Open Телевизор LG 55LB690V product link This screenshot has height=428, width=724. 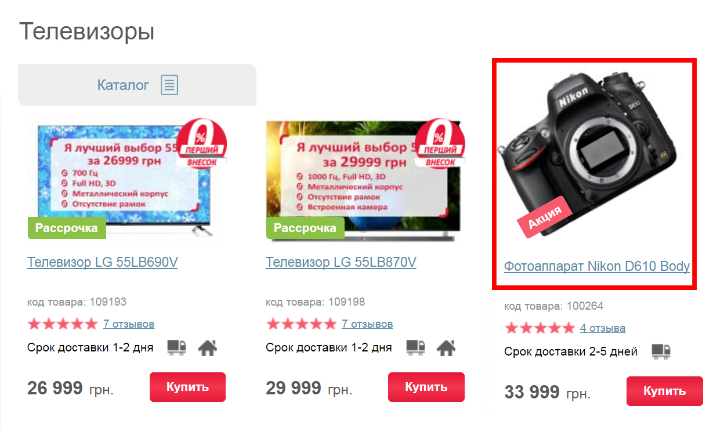(x=102, y=263)
